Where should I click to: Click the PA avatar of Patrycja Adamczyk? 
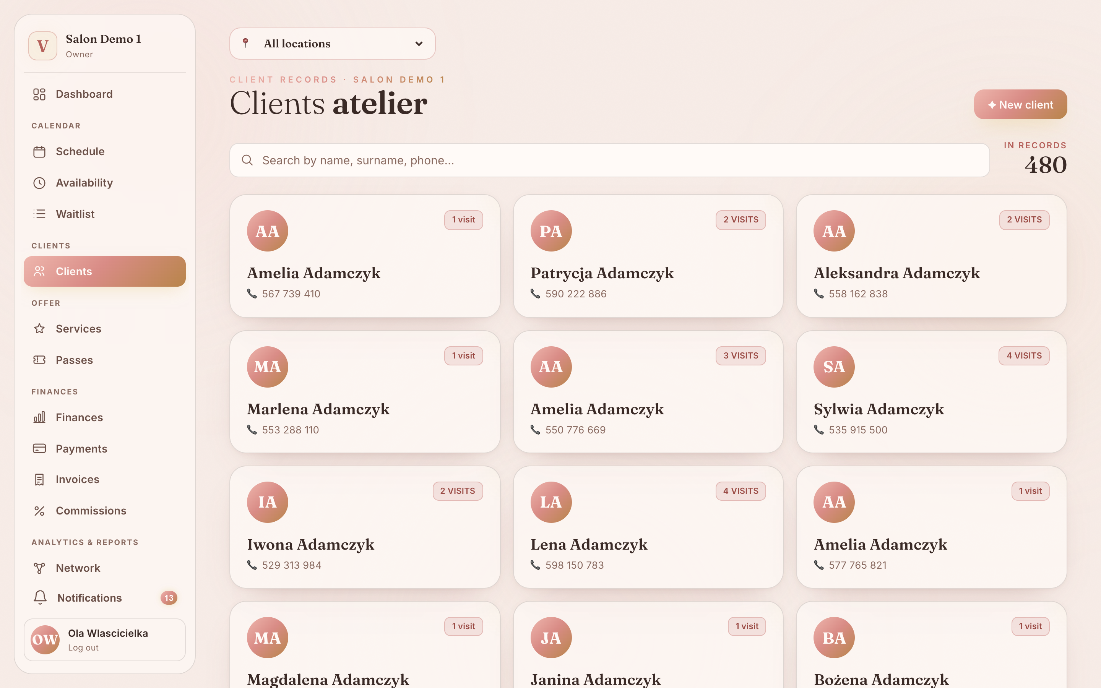(551, 231)
